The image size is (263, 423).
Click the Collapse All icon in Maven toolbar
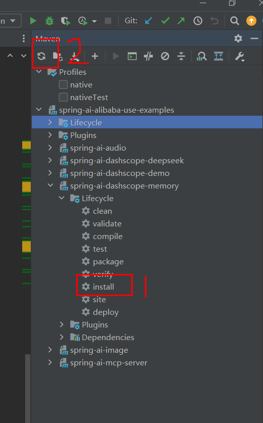pos(181,56)
